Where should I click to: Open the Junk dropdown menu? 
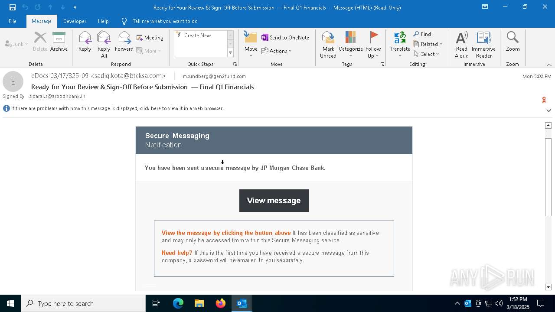click(16, 44)
